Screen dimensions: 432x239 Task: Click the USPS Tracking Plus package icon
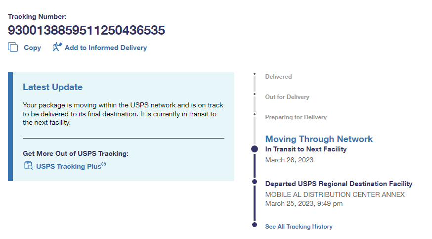pos(28,166)
